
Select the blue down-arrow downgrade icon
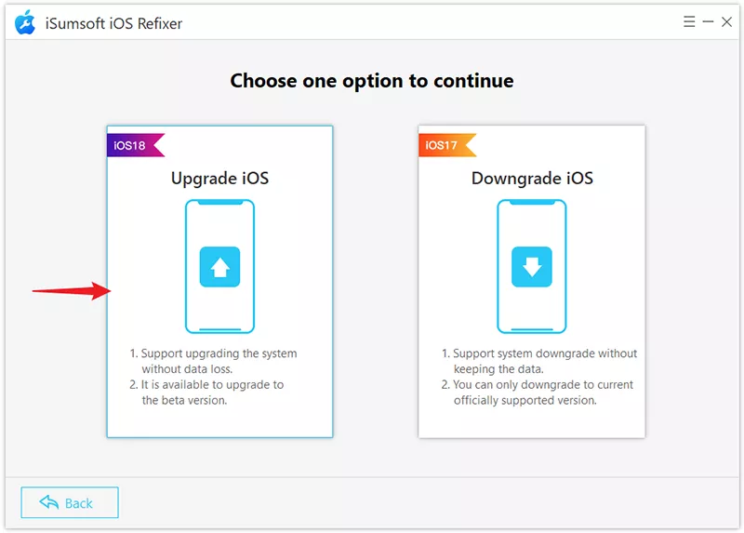531,267
